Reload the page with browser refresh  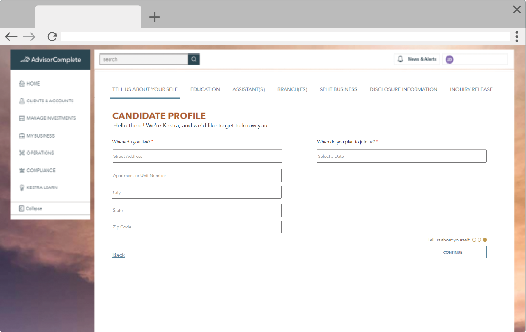(52, 37)
